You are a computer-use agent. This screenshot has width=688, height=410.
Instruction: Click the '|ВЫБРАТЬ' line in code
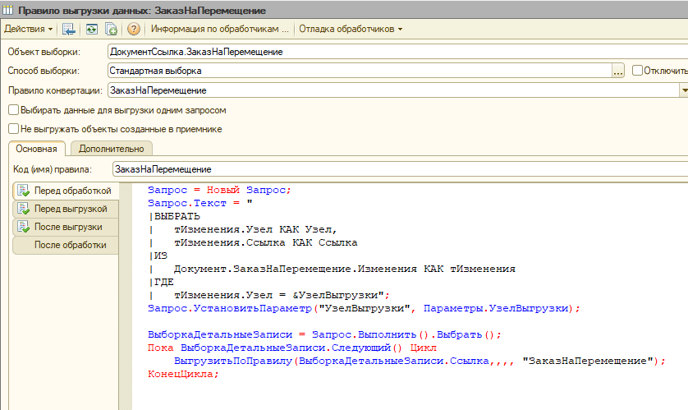[x=174, y=216]
